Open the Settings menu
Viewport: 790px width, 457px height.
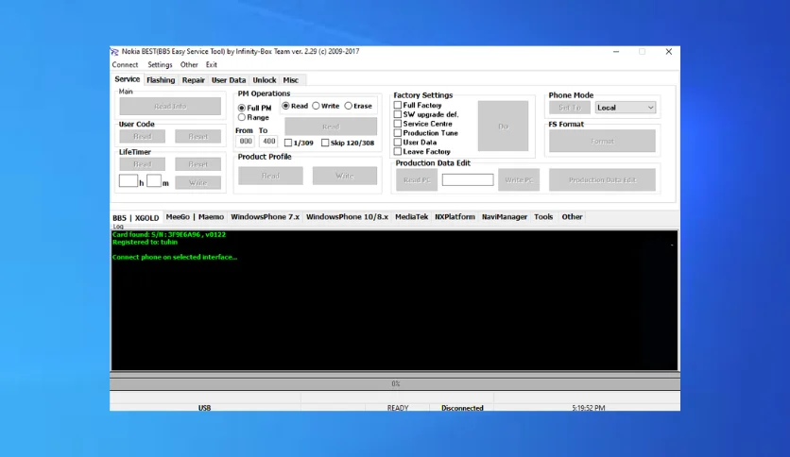(160, 65)
